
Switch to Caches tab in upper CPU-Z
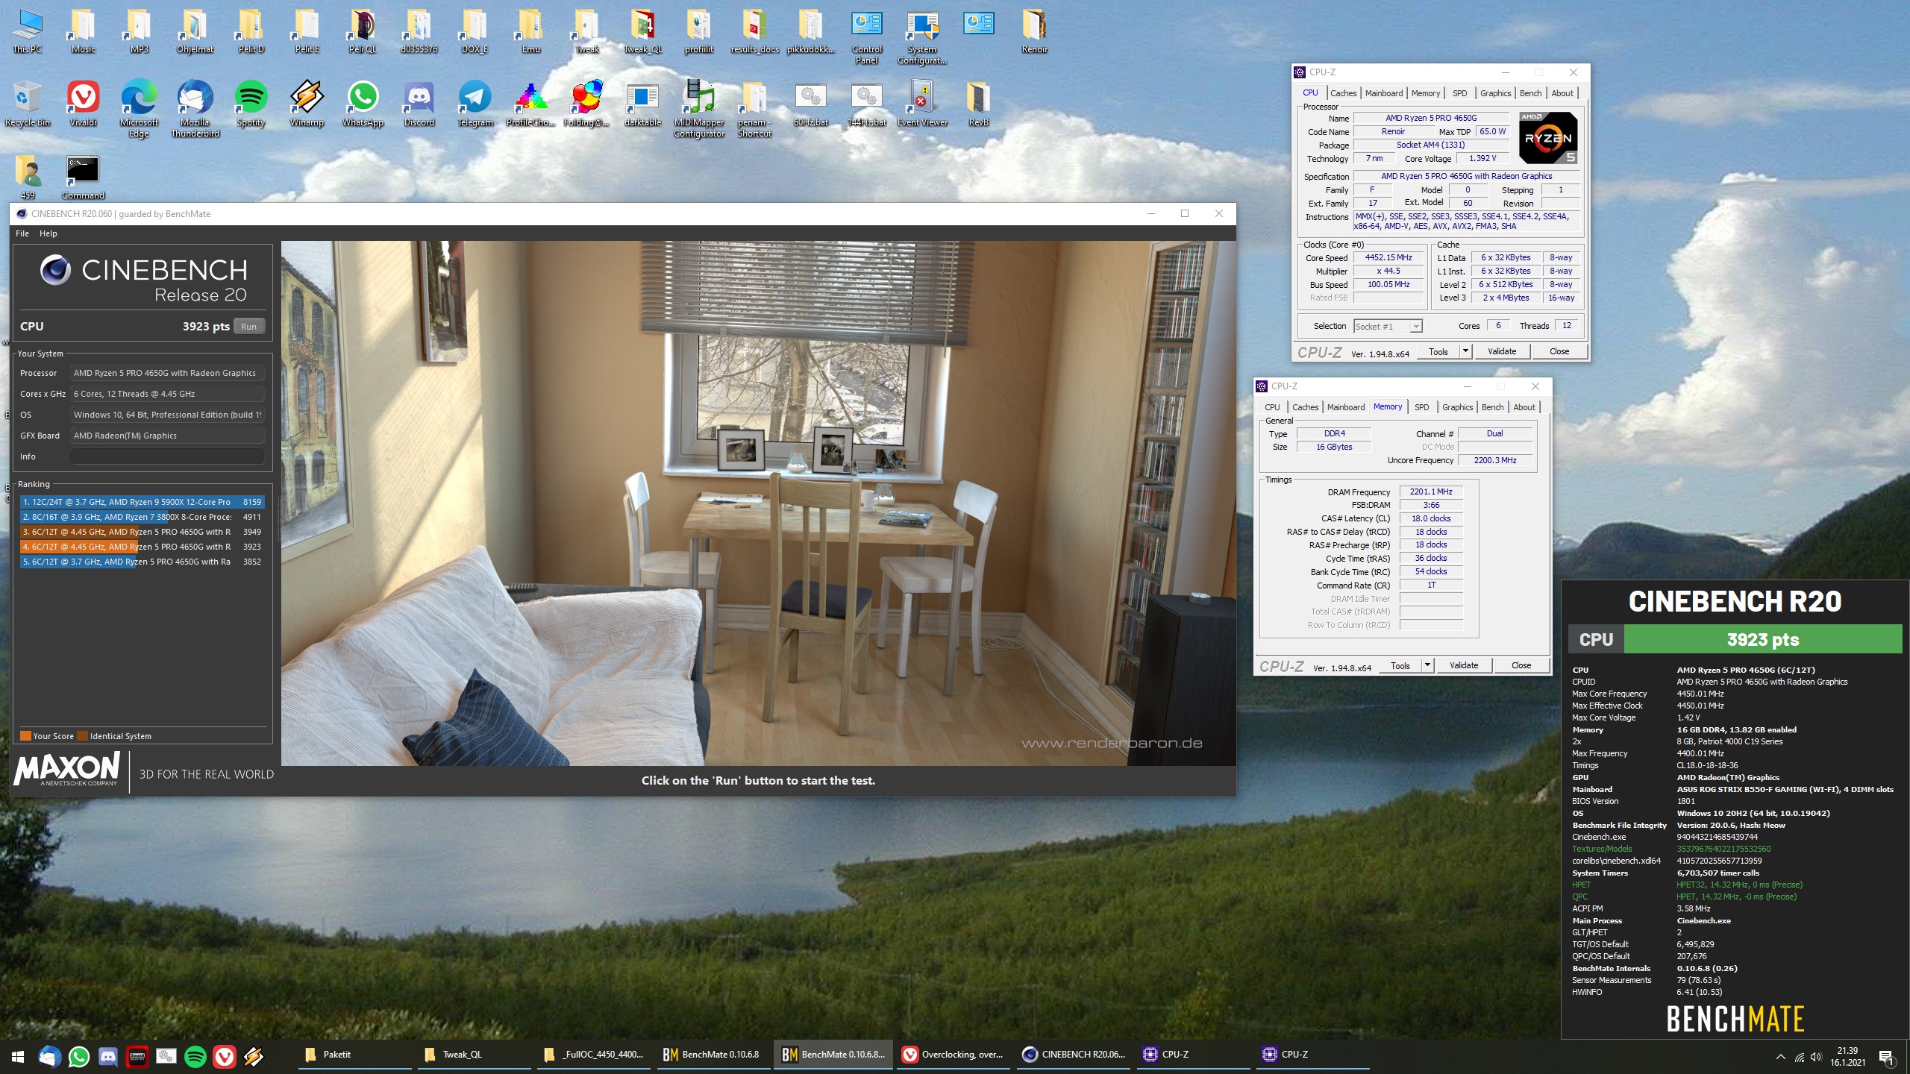[x=1344, y=93]
